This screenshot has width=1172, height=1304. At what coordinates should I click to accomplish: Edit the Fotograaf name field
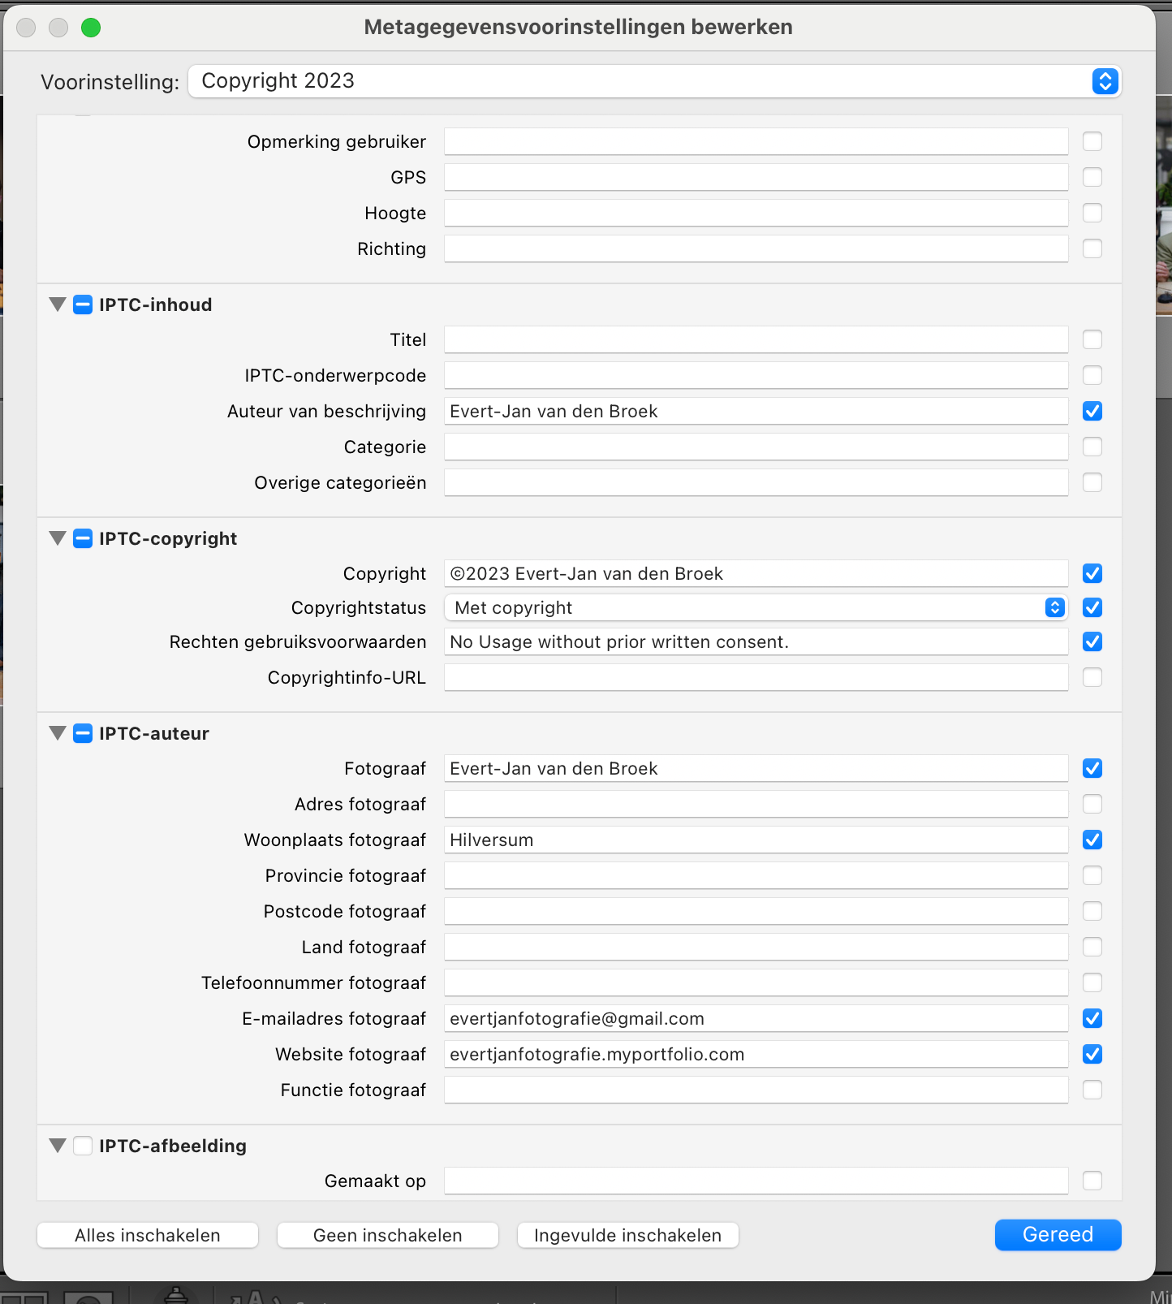[x=756, y=768]
